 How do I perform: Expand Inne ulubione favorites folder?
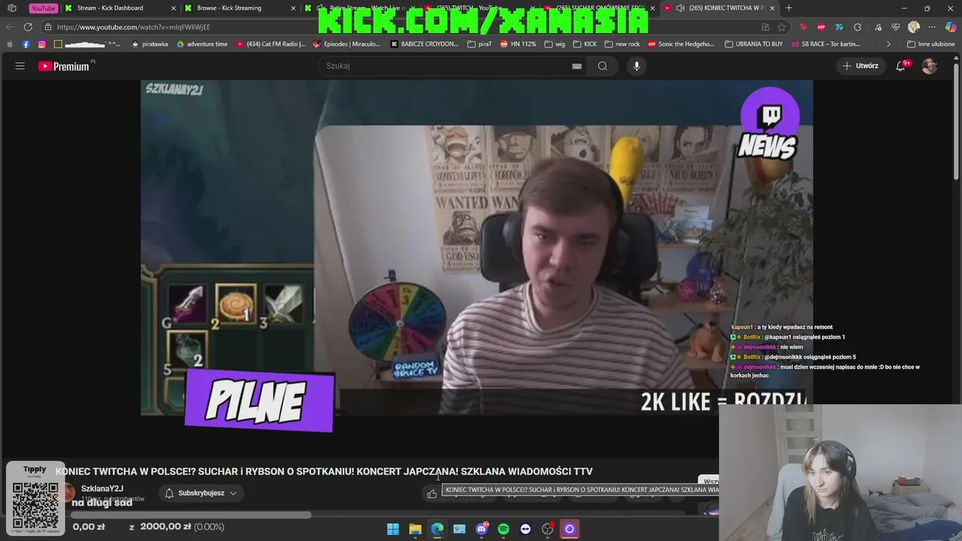tap(930, 44)
